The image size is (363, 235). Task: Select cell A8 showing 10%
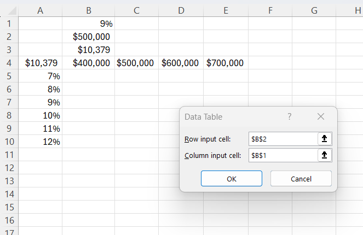(x=41, y=115)
